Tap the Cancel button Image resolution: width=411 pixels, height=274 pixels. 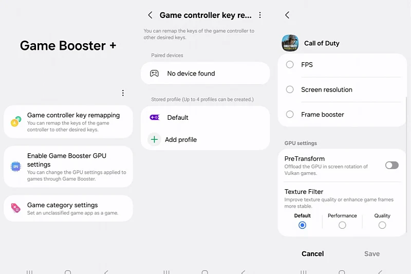click(x=313, y=253)
